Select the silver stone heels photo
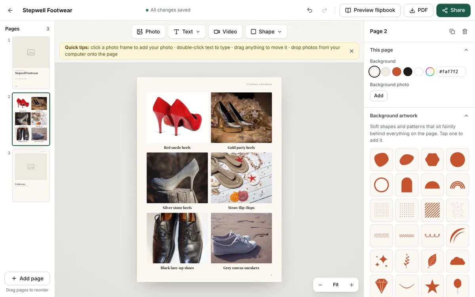This screenshot has width=475, height=297. click(x=177, y=178)
